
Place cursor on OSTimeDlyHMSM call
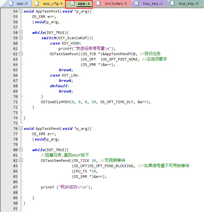(x=55, y=102)
